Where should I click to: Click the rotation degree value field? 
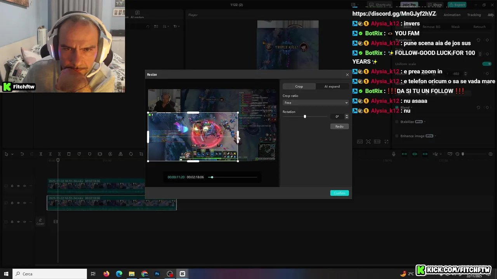337,117
